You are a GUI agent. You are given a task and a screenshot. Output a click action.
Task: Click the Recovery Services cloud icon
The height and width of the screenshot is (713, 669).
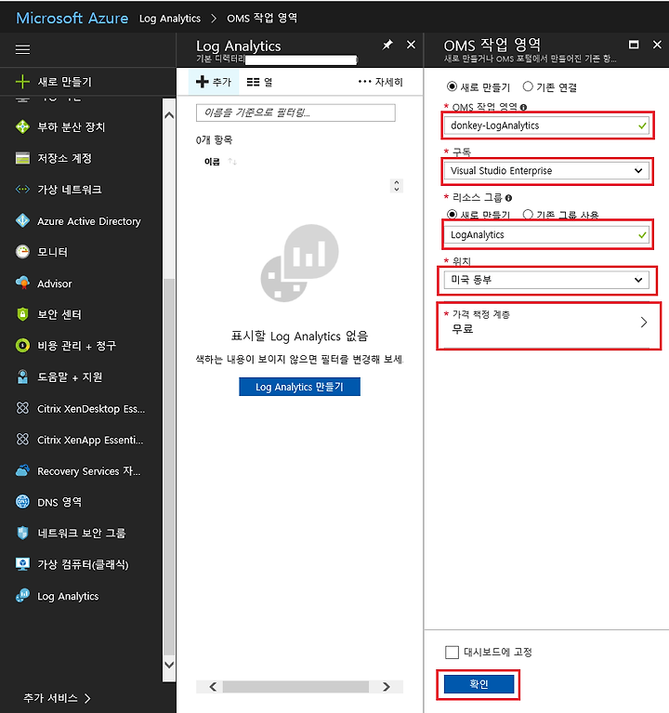pos(22,470)
